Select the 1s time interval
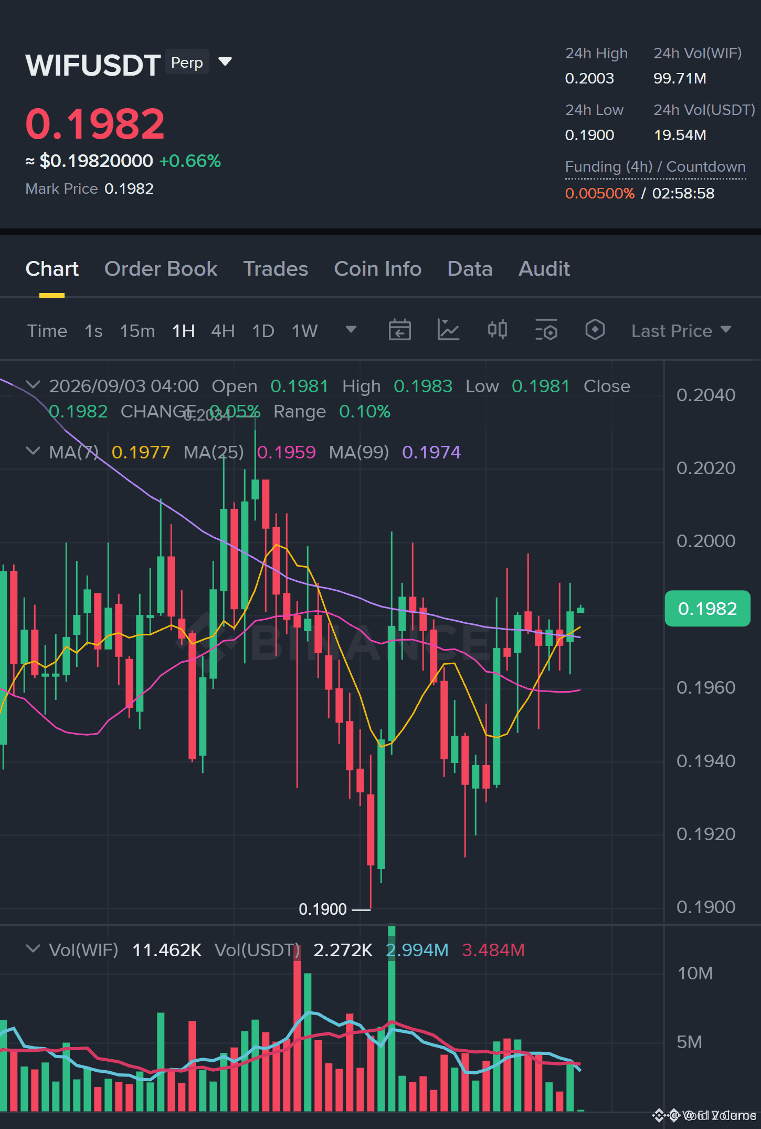Screen dimensions: 761x1129 click(93, 331)
